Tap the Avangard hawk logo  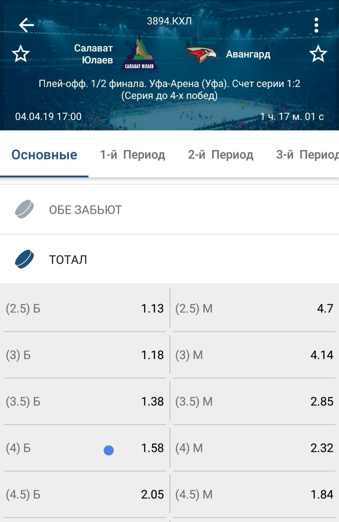[200, 54]
